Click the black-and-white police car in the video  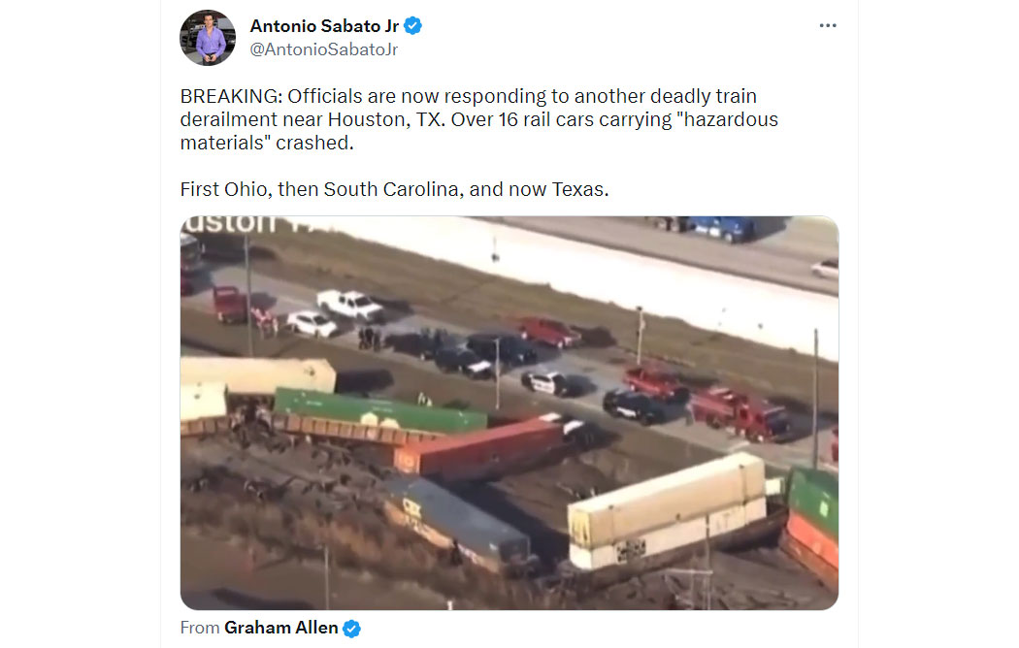[546, 383]
